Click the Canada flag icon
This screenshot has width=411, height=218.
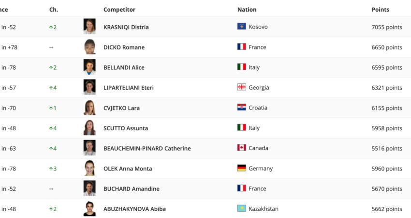click(242, 148)
